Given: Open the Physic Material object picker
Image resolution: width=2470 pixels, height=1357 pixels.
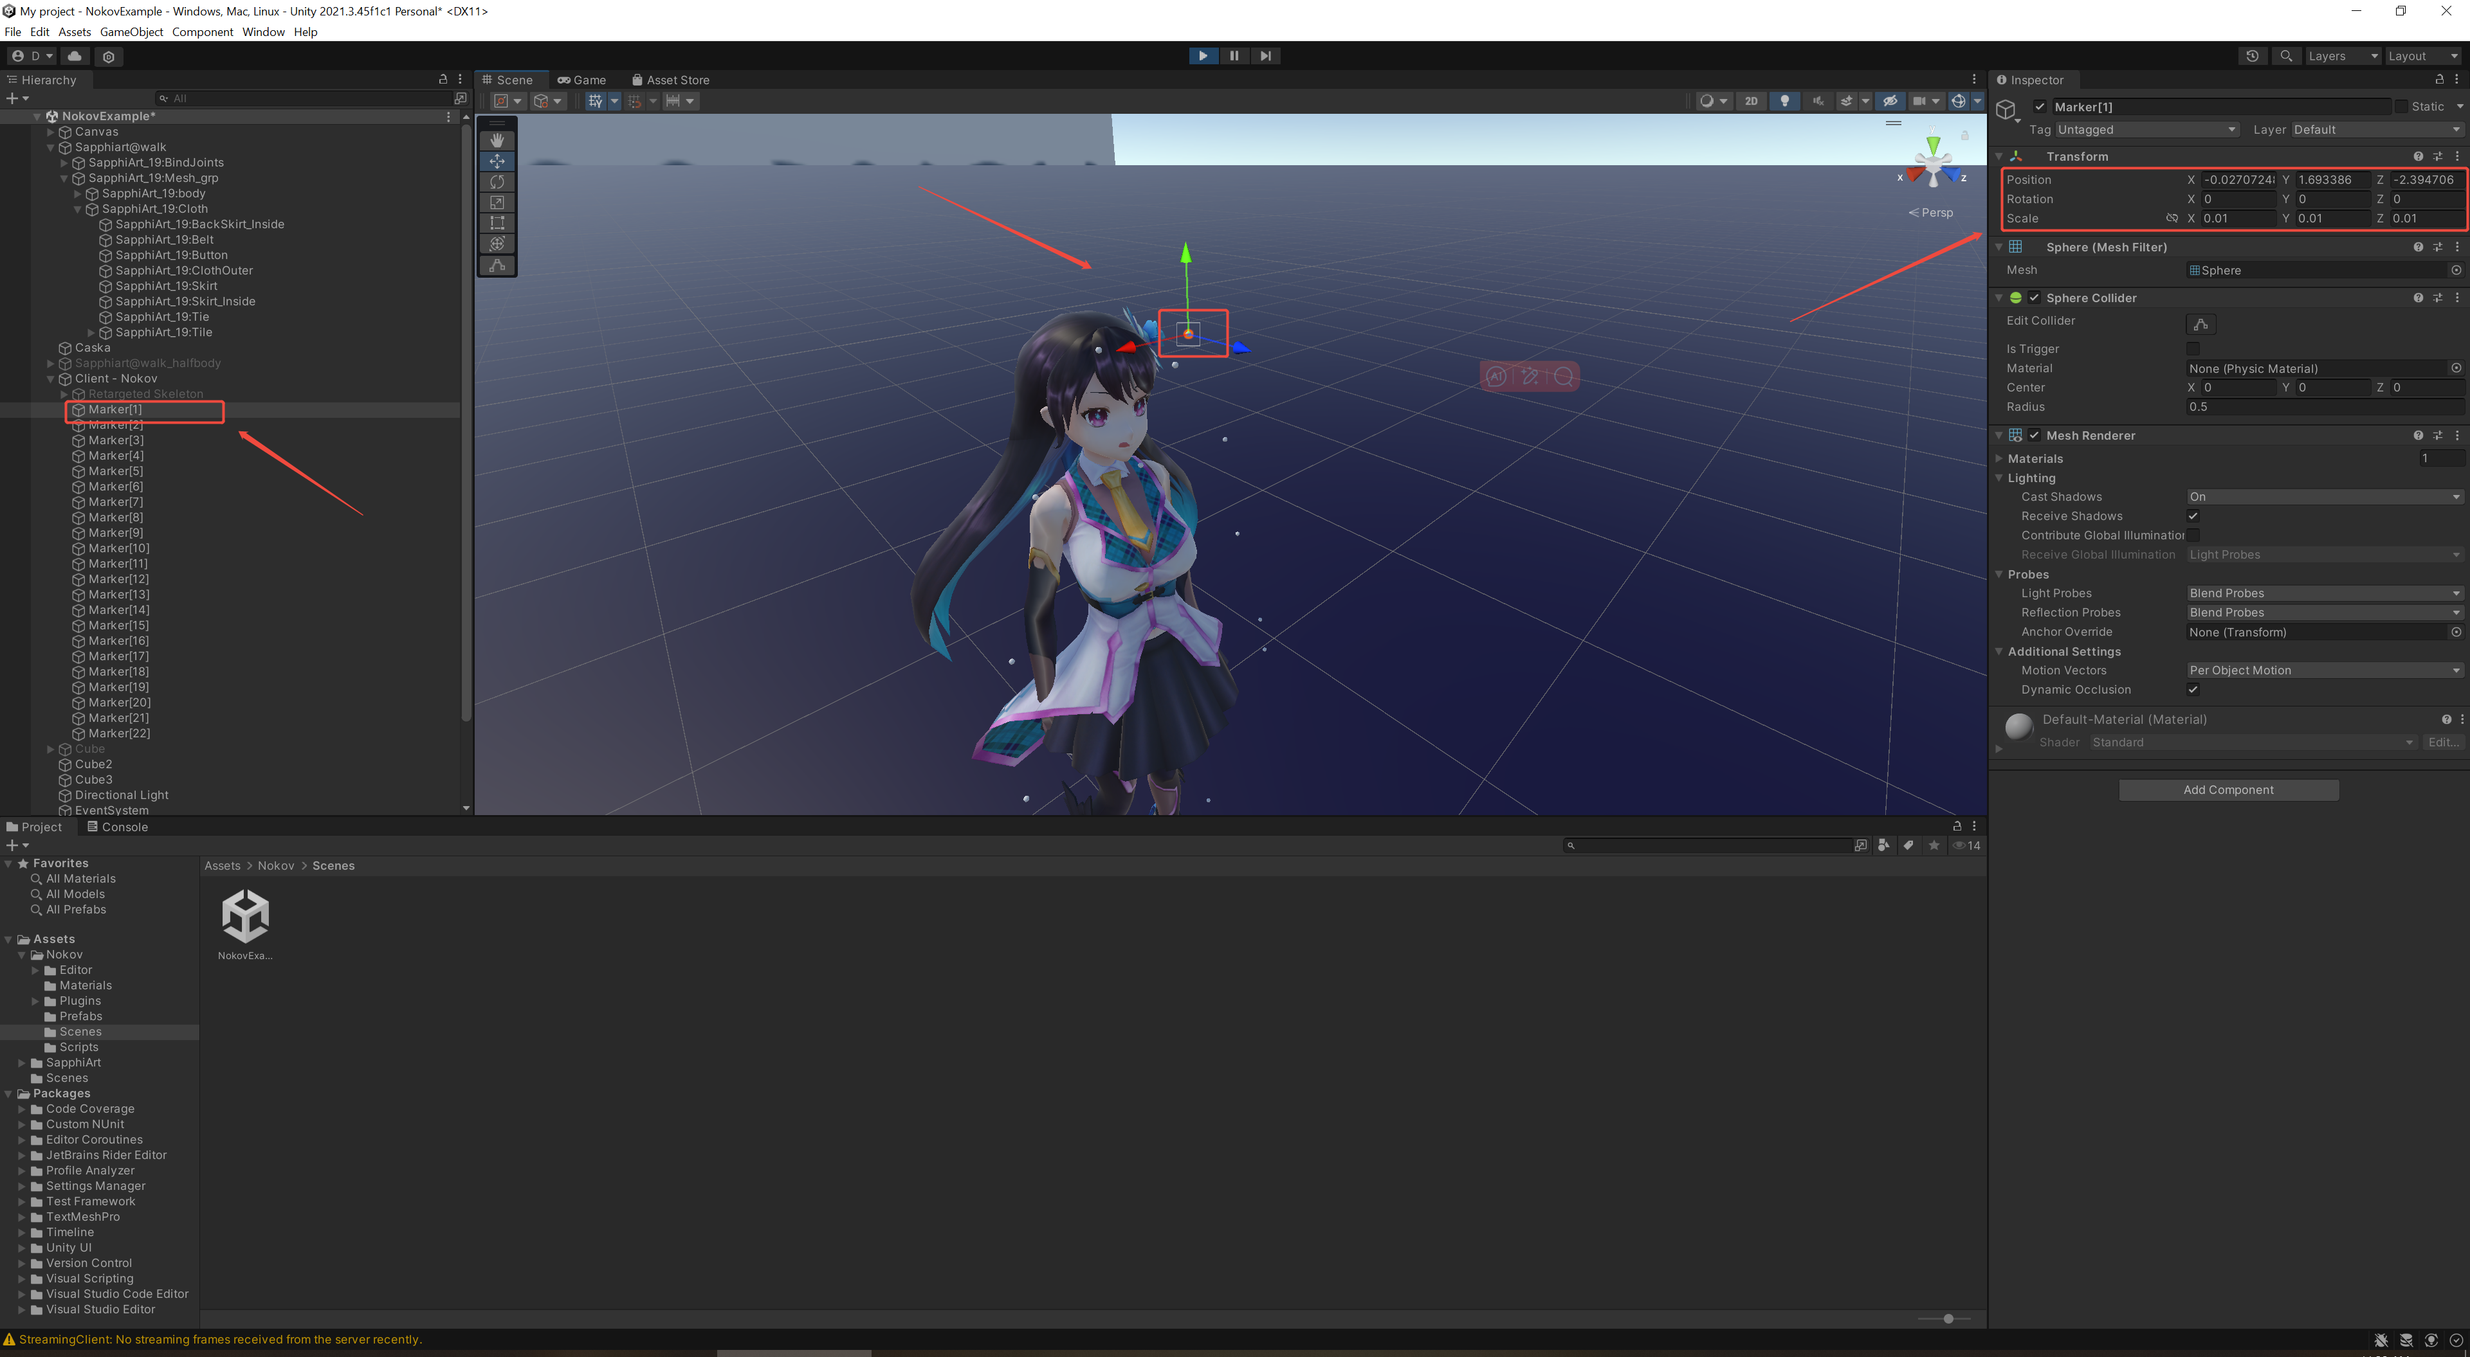Looking at the screenshot, I should 2456,368.
